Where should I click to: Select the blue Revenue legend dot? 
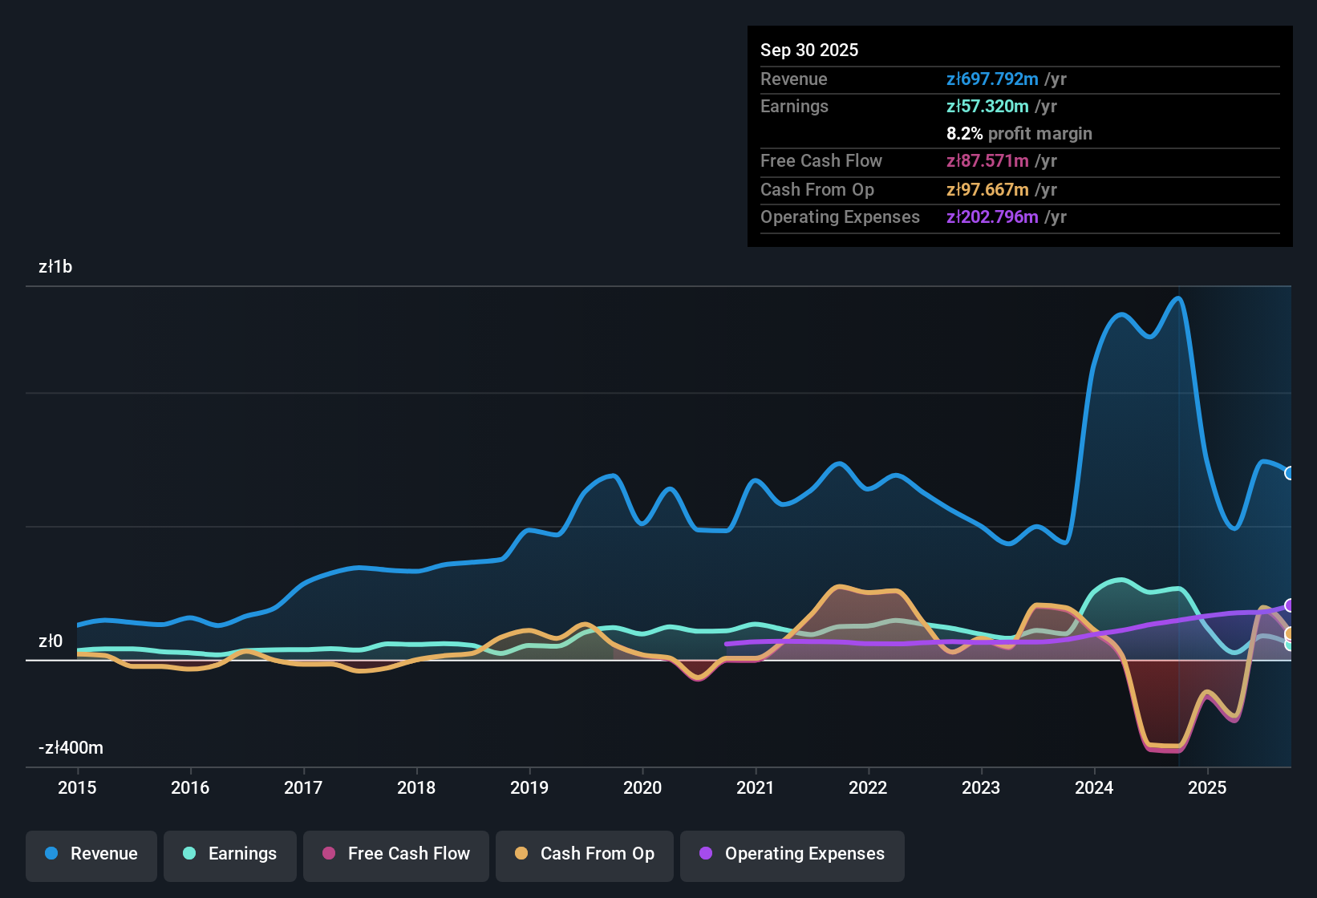(x=51, y=854)
